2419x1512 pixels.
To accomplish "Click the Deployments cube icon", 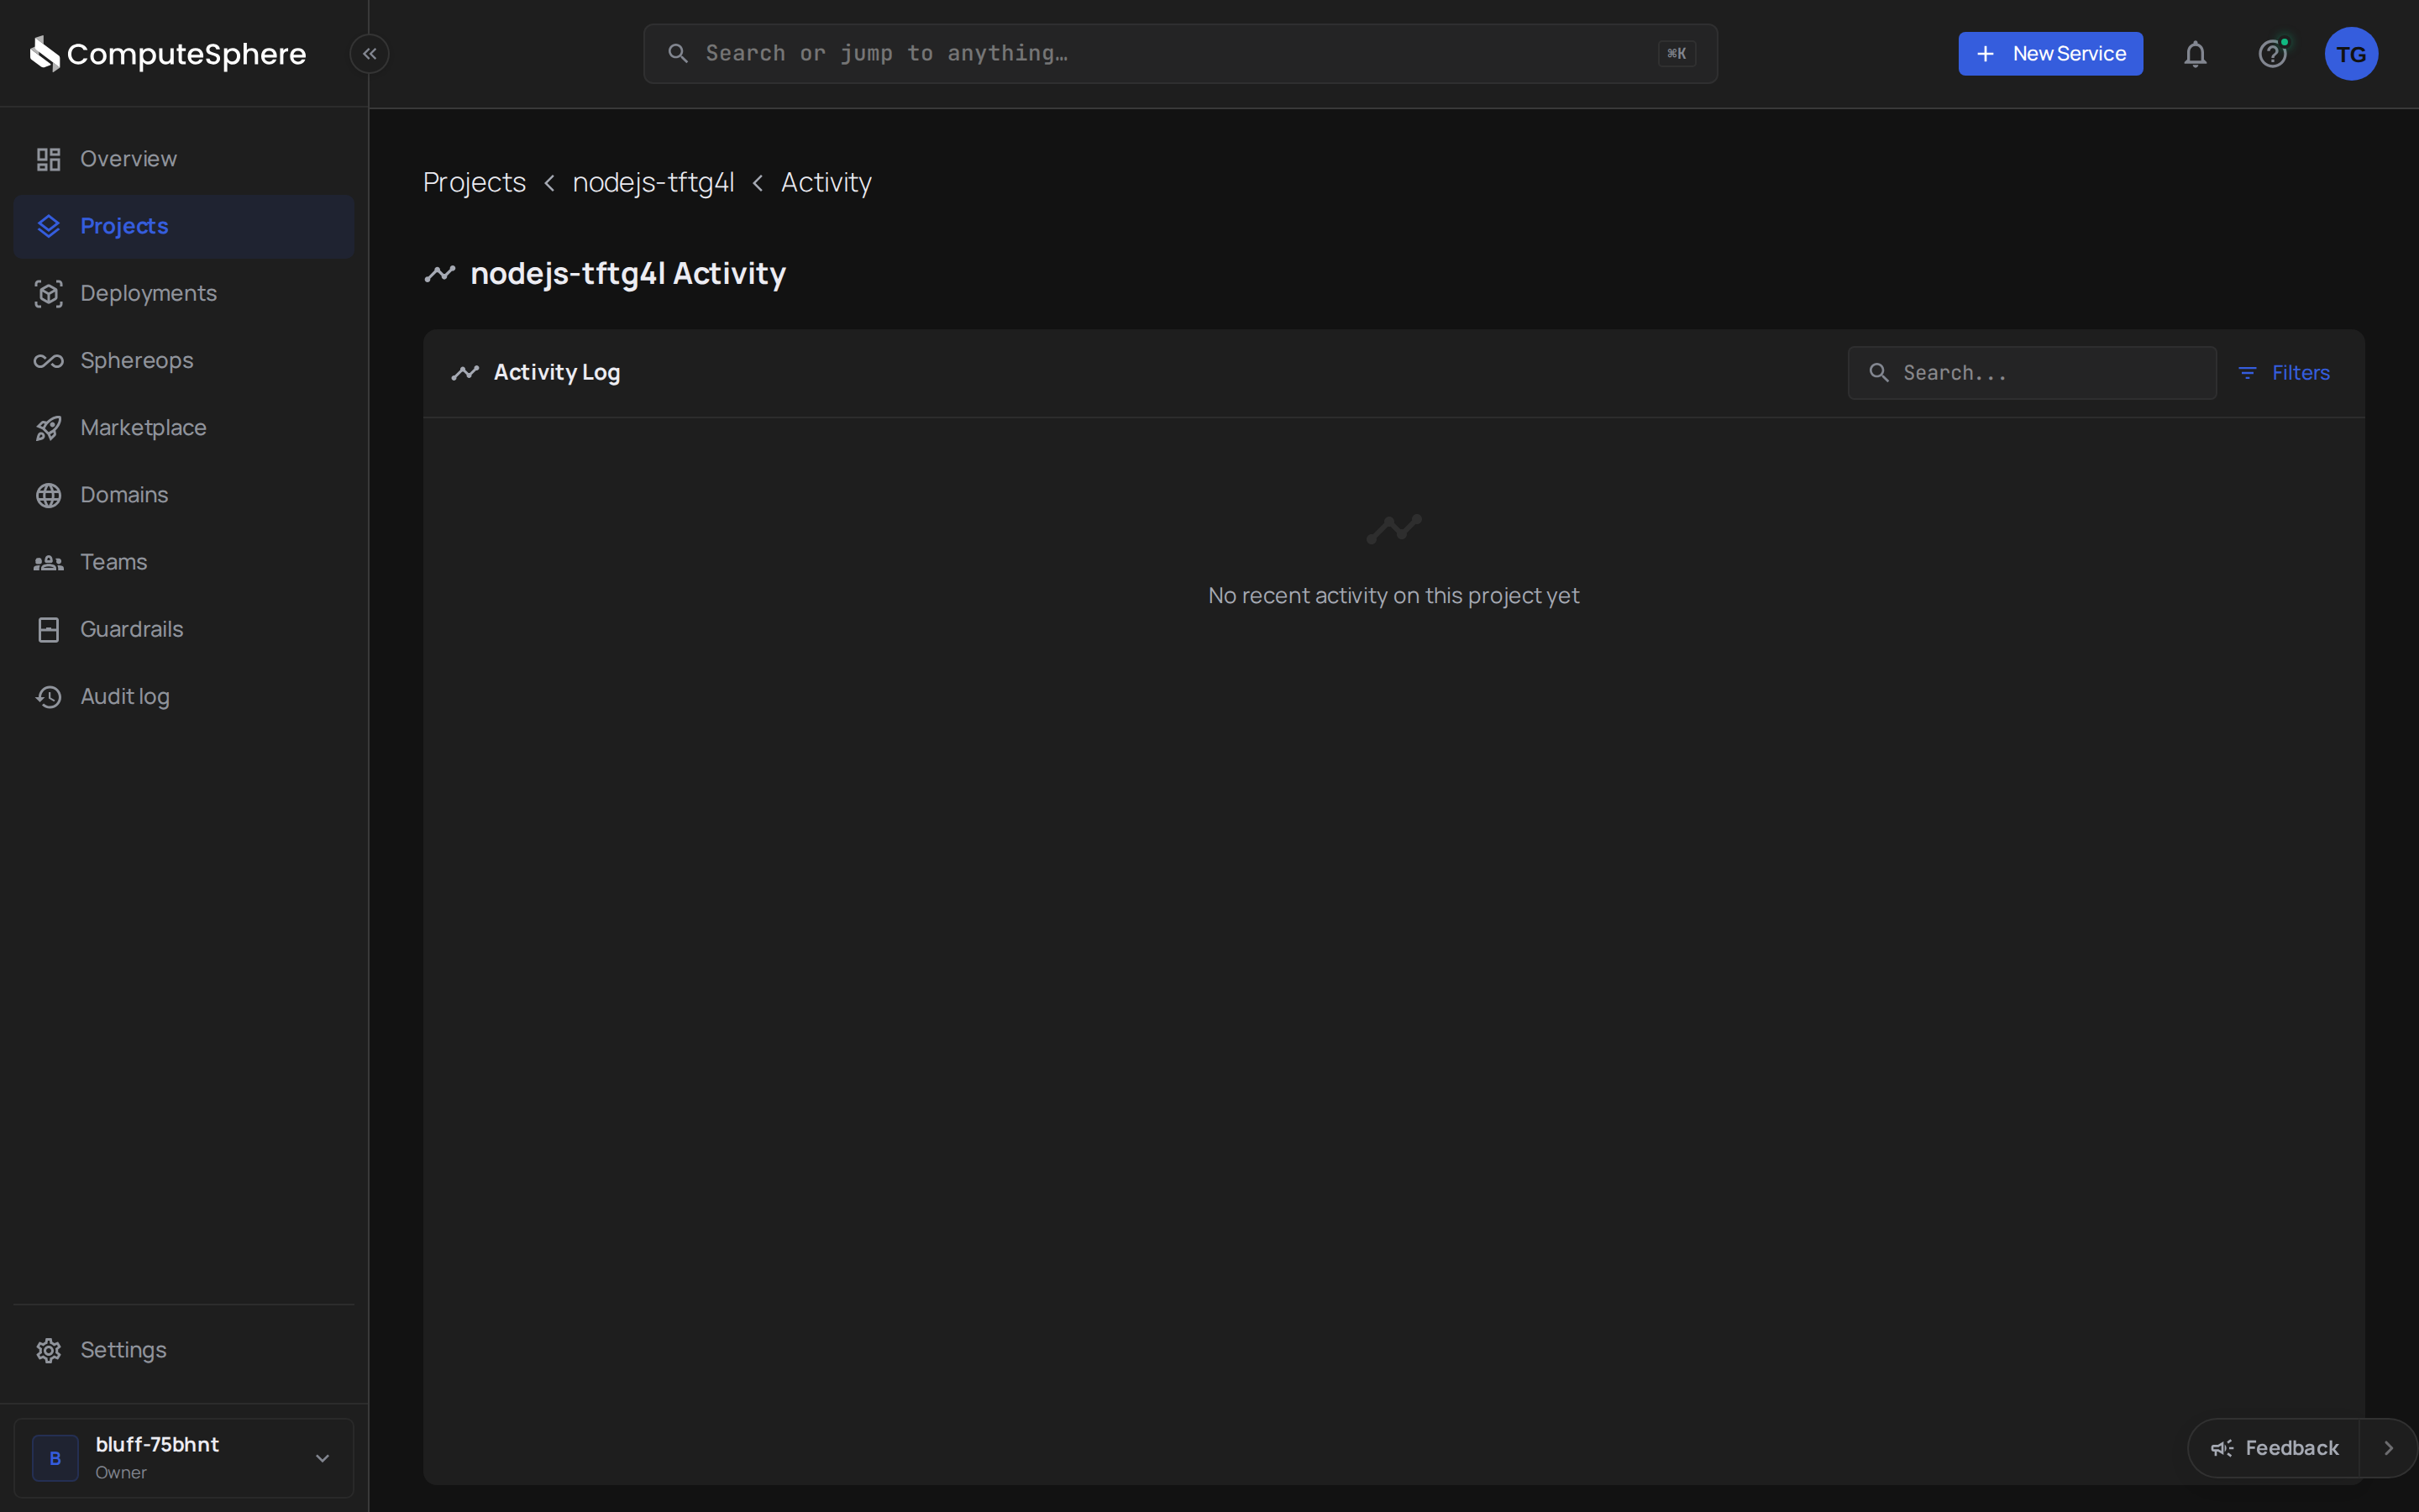I will (48, 293).
